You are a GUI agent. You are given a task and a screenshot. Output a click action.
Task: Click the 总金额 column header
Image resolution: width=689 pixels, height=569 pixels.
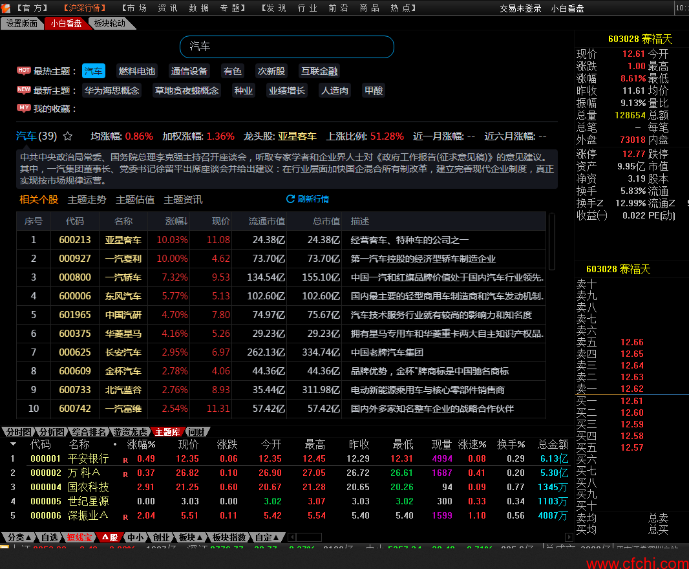pos(553,445)
